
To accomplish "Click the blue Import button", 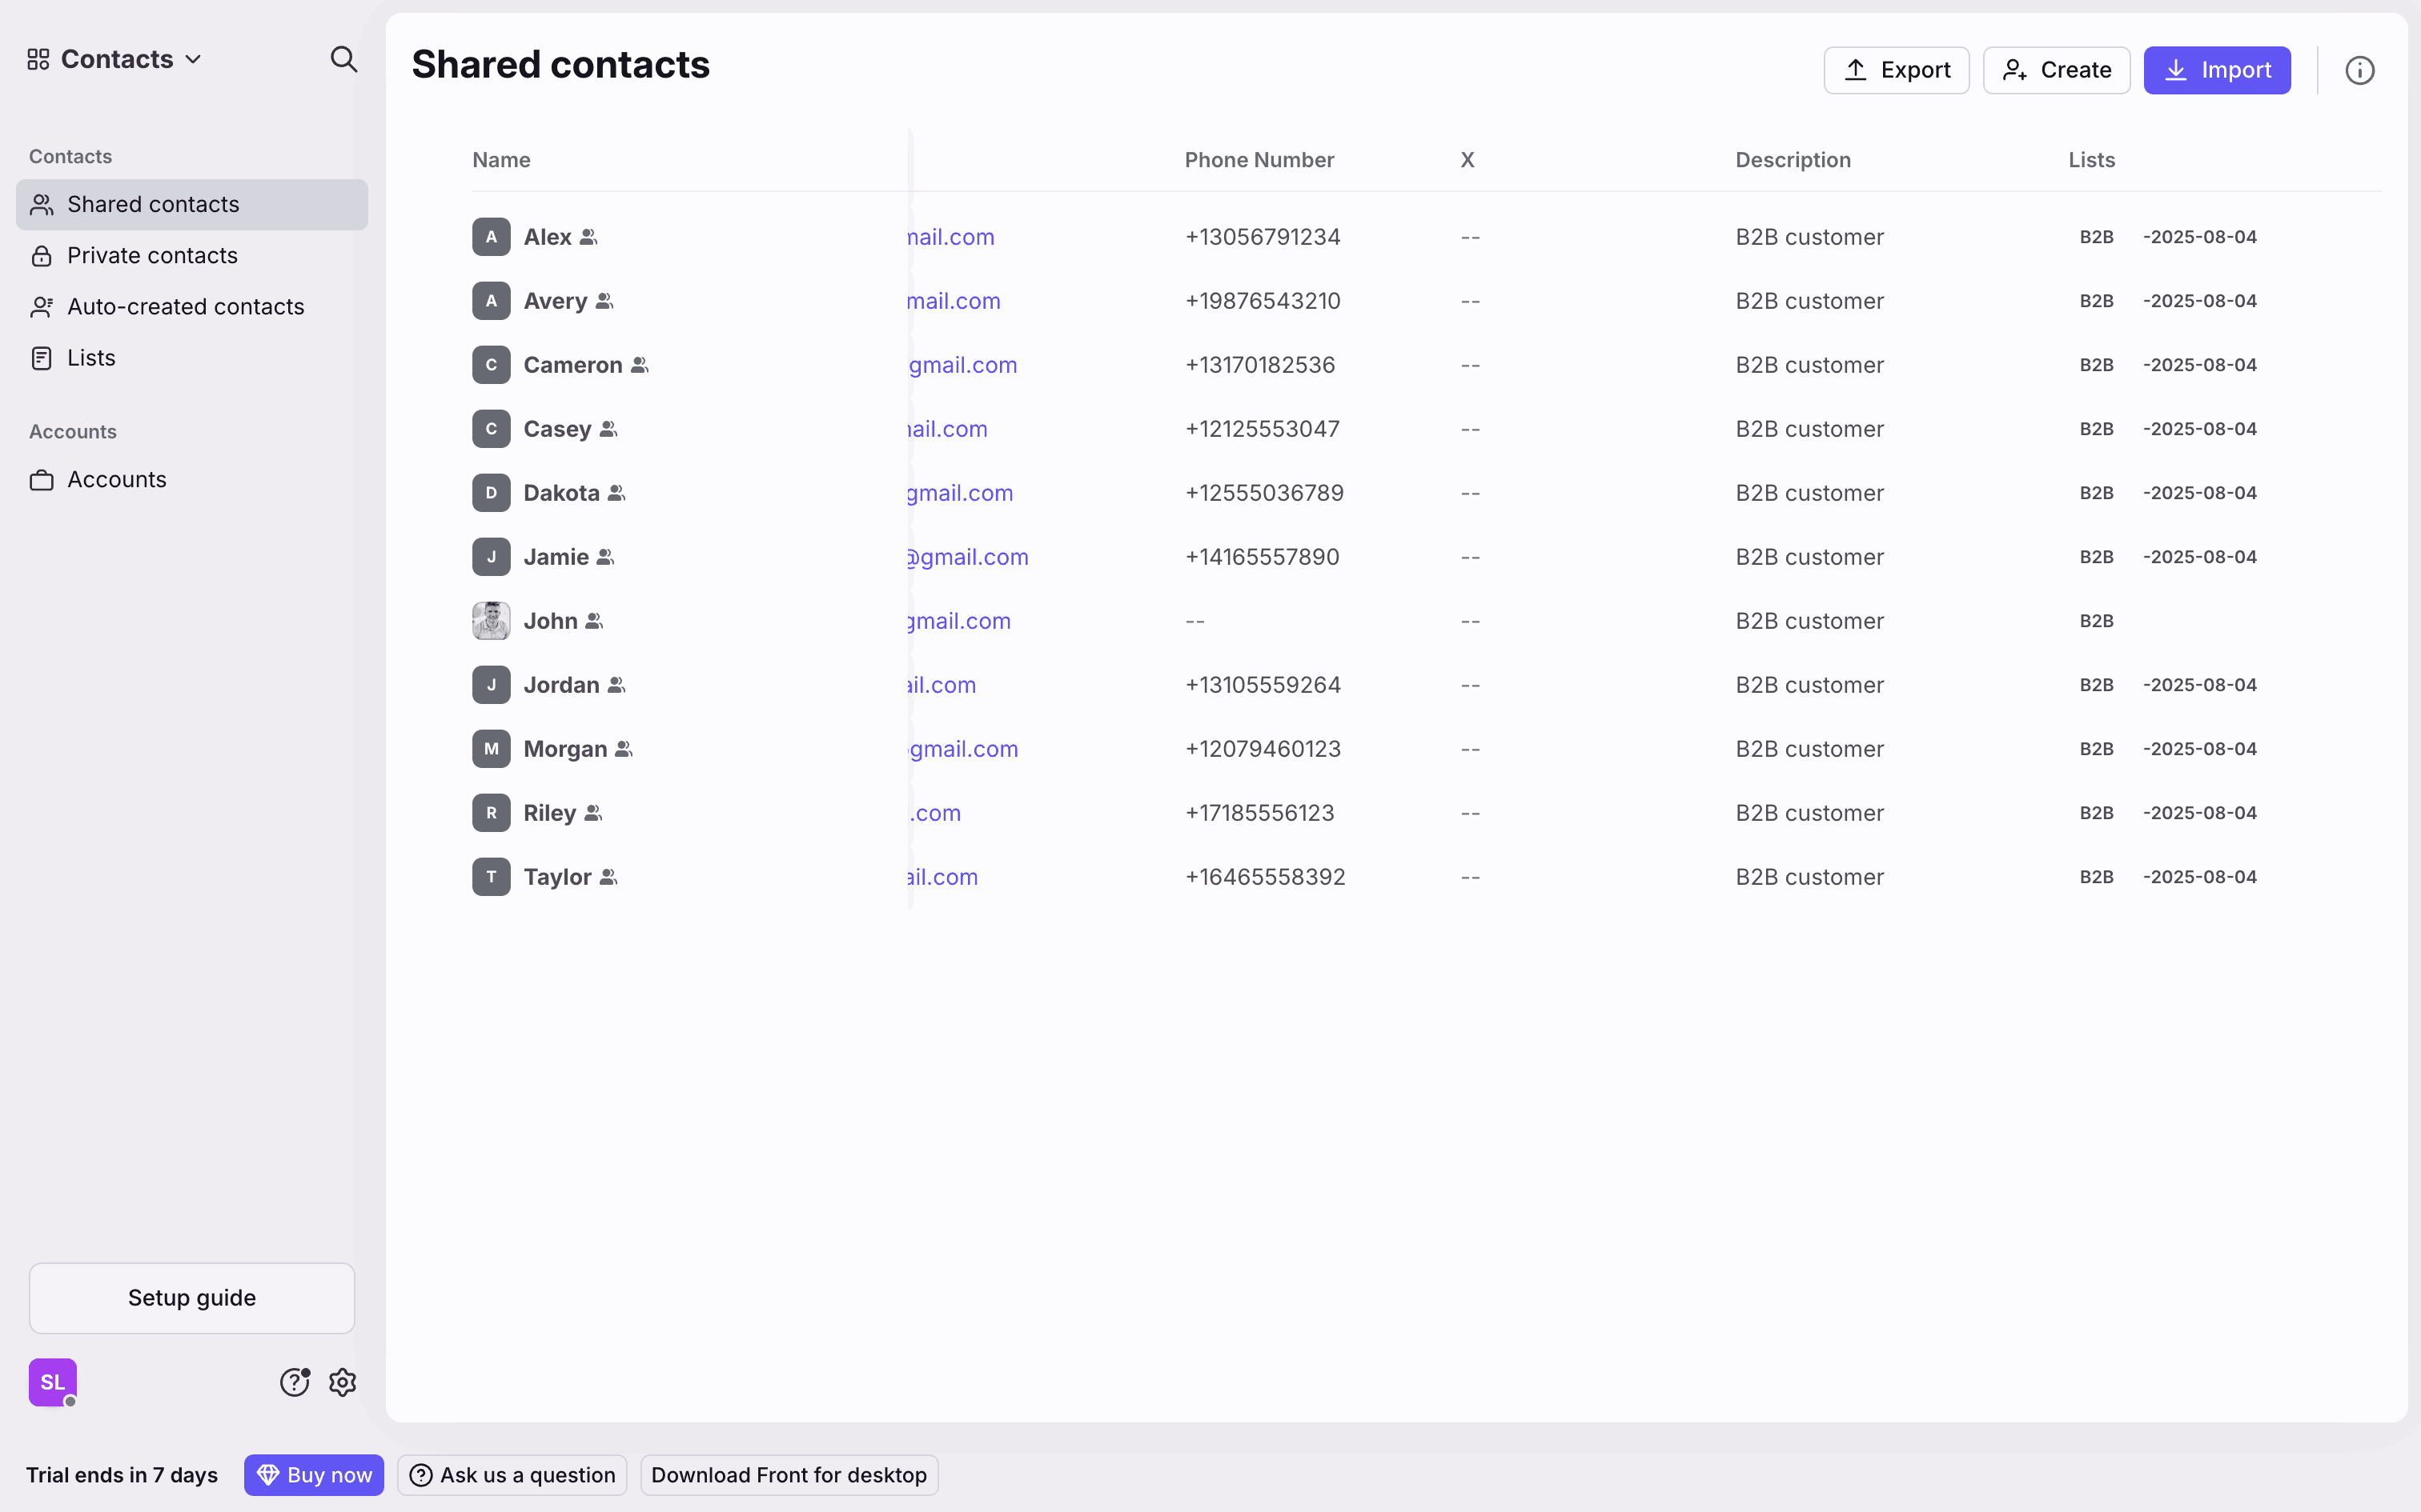I will [x=2217, y=70].
